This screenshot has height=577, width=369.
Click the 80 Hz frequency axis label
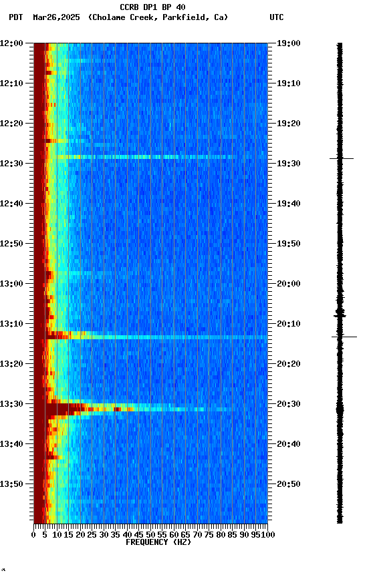pyautogui.click(x=221, y=536)
